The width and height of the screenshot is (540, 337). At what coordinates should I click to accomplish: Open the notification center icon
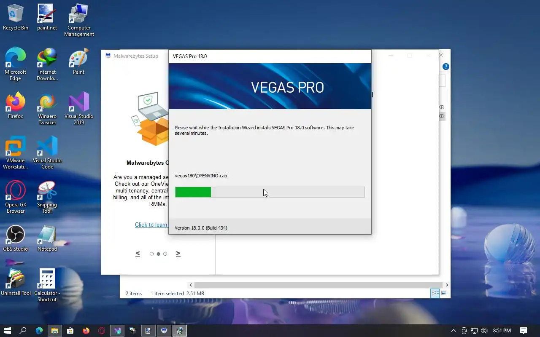[x=523, y=331]
